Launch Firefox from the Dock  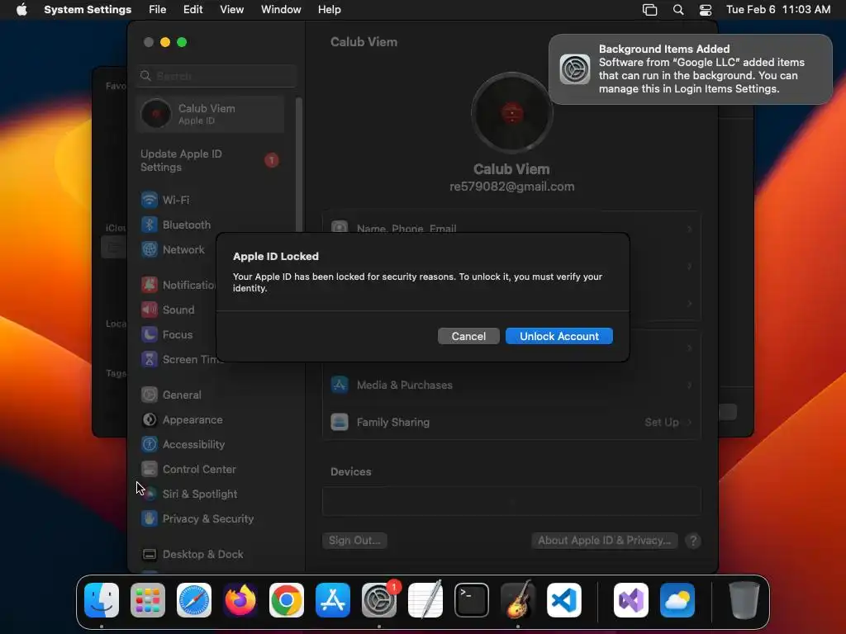click(240, 600)
